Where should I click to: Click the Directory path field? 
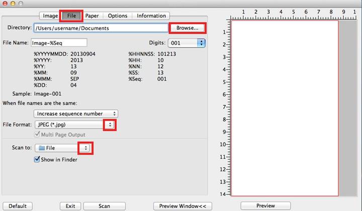pos(101,28)
